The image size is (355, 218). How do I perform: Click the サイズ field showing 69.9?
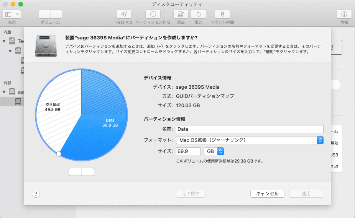coord(188,151)
